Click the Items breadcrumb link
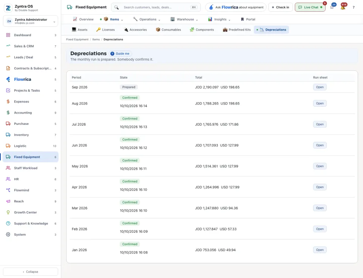 pos(96,40)
